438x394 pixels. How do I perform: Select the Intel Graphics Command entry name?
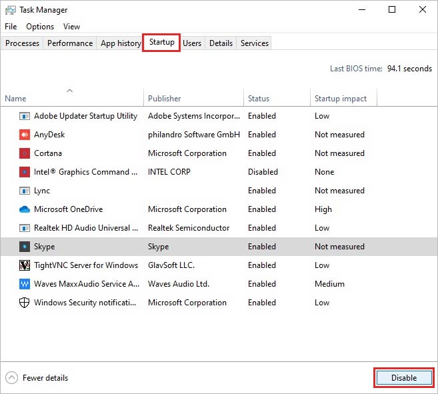pyautogui.click(x=86, y=172)
